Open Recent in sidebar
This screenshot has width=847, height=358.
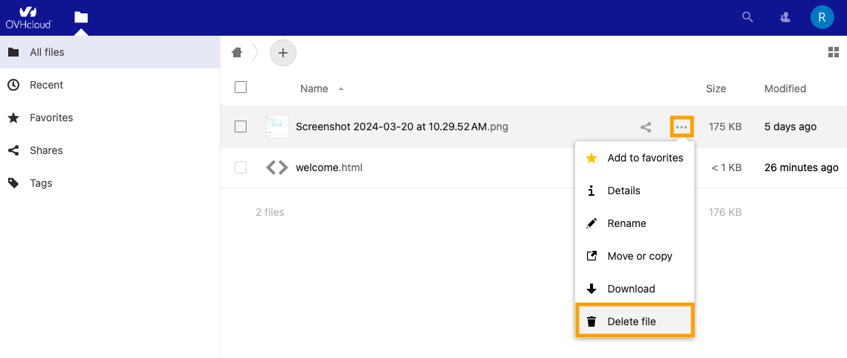point(110,85)
